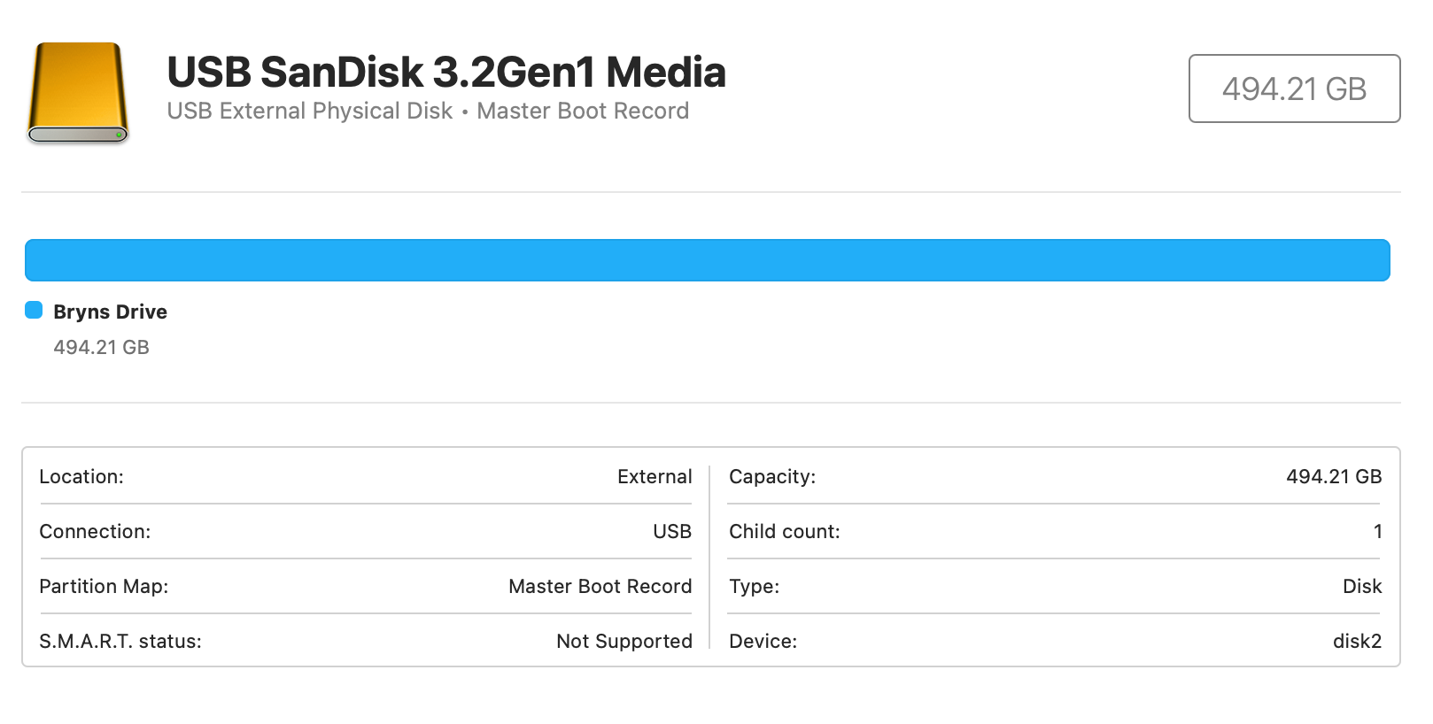Click the Device label in info table
This screenshot has width=1433, height=724.
(763, 641)
